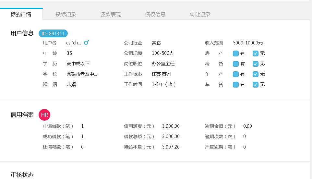This screenshot has height=179, width=312.
Task: Click the red HR credit rating badge
Action: (x=44, y=115)
